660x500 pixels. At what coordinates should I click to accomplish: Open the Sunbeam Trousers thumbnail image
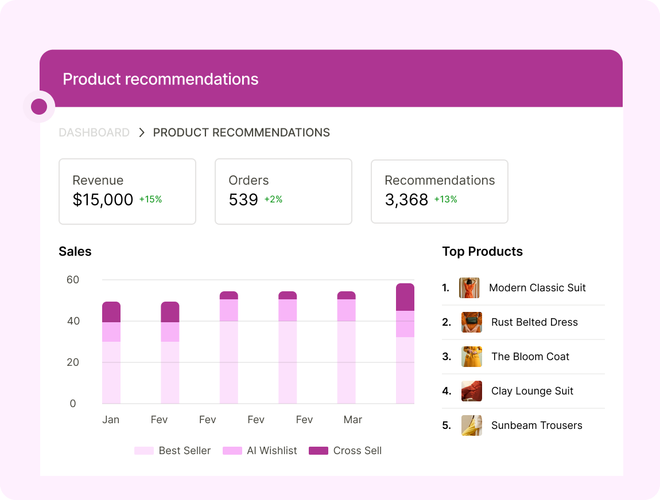[x=471, y=425]
